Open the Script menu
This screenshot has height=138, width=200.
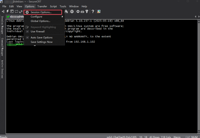click(x=53, y=6)
